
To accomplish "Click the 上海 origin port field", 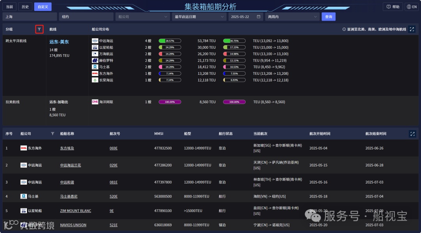I will [x=30, y=17].
